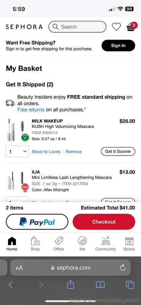Tap the Safari share icon

[70, 285]
